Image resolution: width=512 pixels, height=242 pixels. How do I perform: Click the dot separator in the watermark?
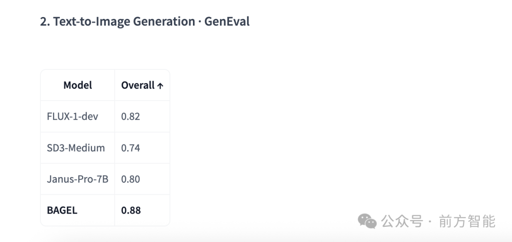[x=430, y=222]
